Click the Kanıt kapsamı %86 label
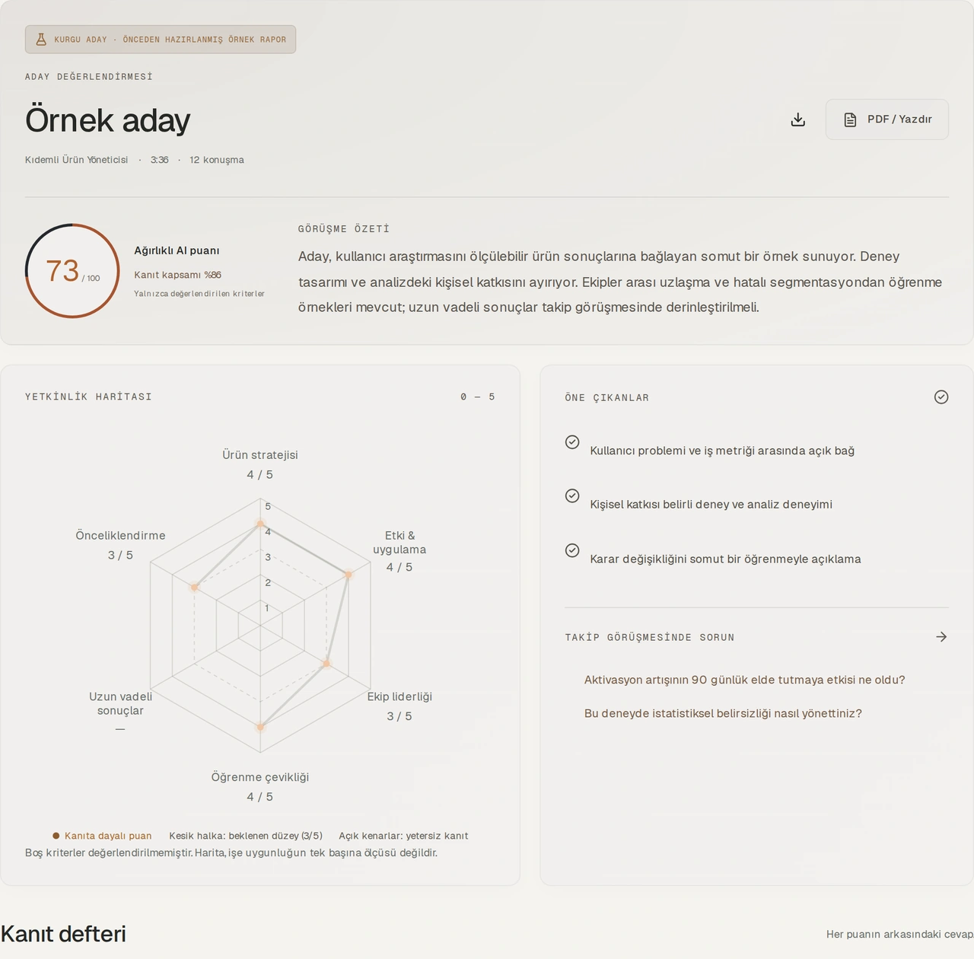The width and height of the screenshot is (974, 959). 177,275
